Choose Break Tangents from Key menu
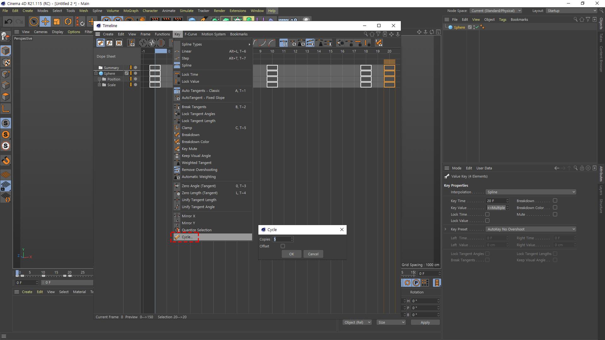Viewport: 605px width, 340px height. click(194, 107)
